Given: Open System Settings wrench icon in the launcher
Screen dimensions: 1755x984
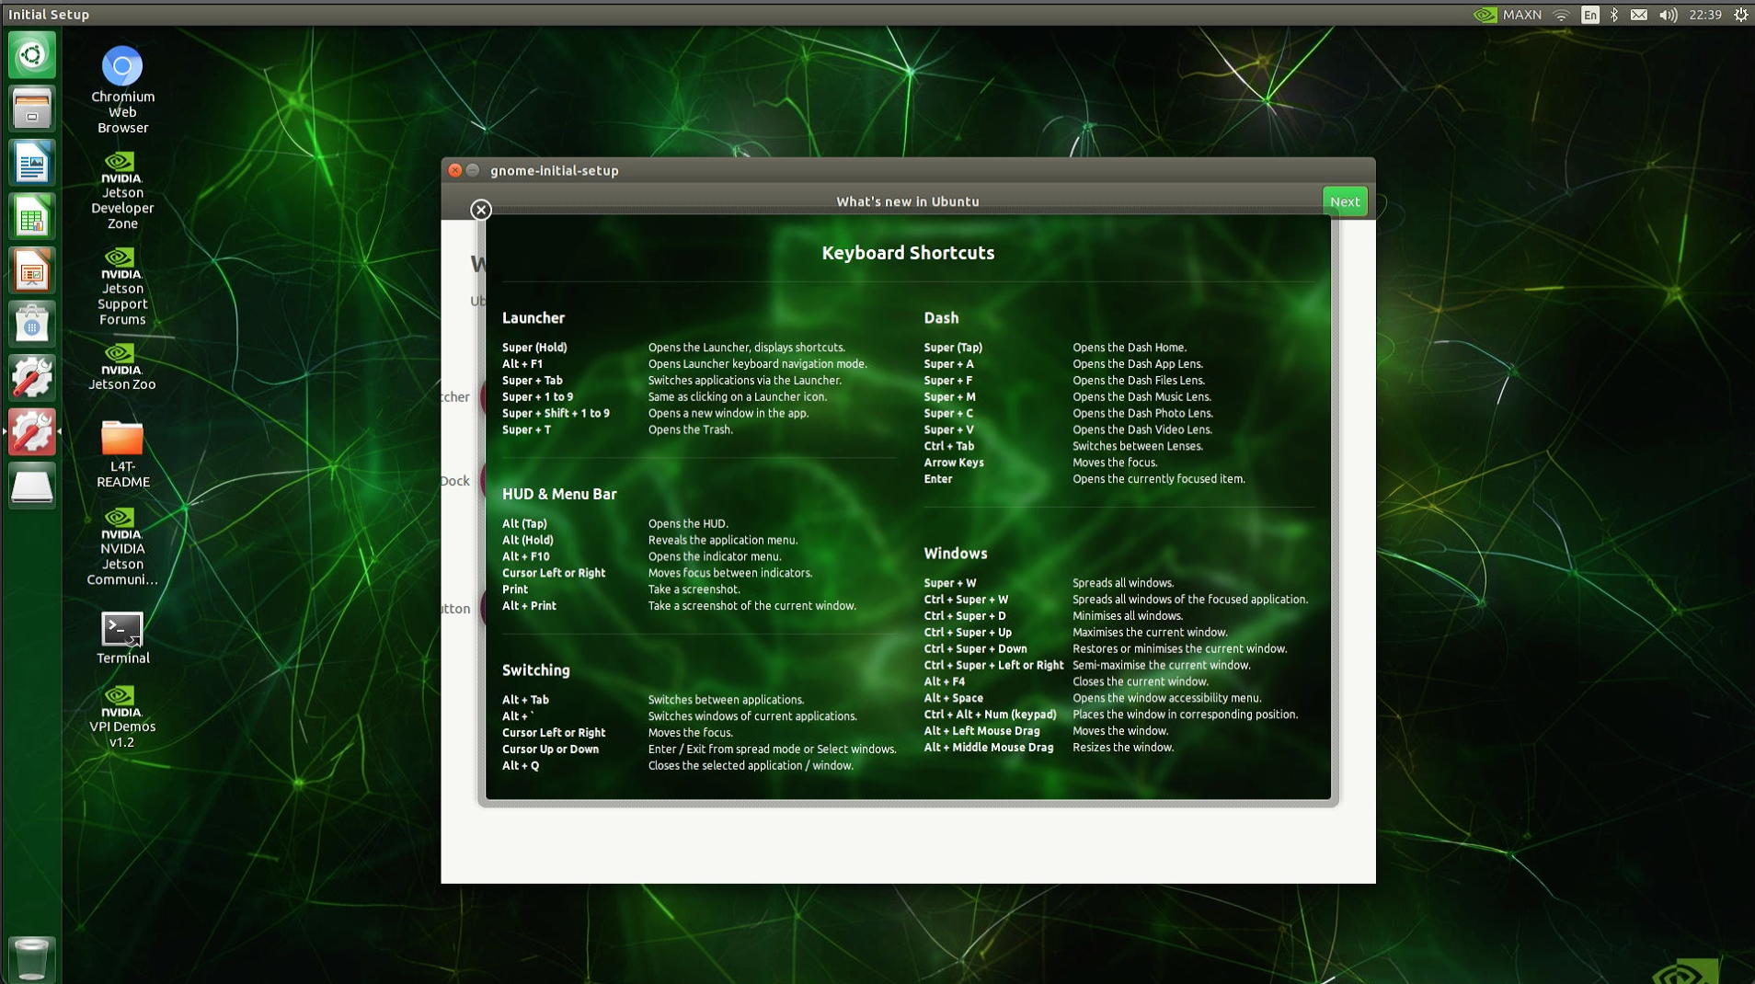Looking at the screenshot, I should [32, 378].
